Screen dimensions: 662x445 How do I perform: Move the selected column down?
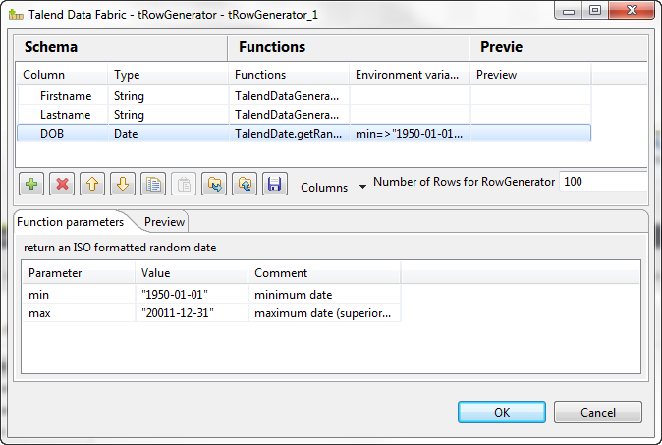point(122,183)
